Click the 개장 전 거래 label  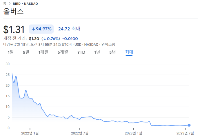[15, 38]
